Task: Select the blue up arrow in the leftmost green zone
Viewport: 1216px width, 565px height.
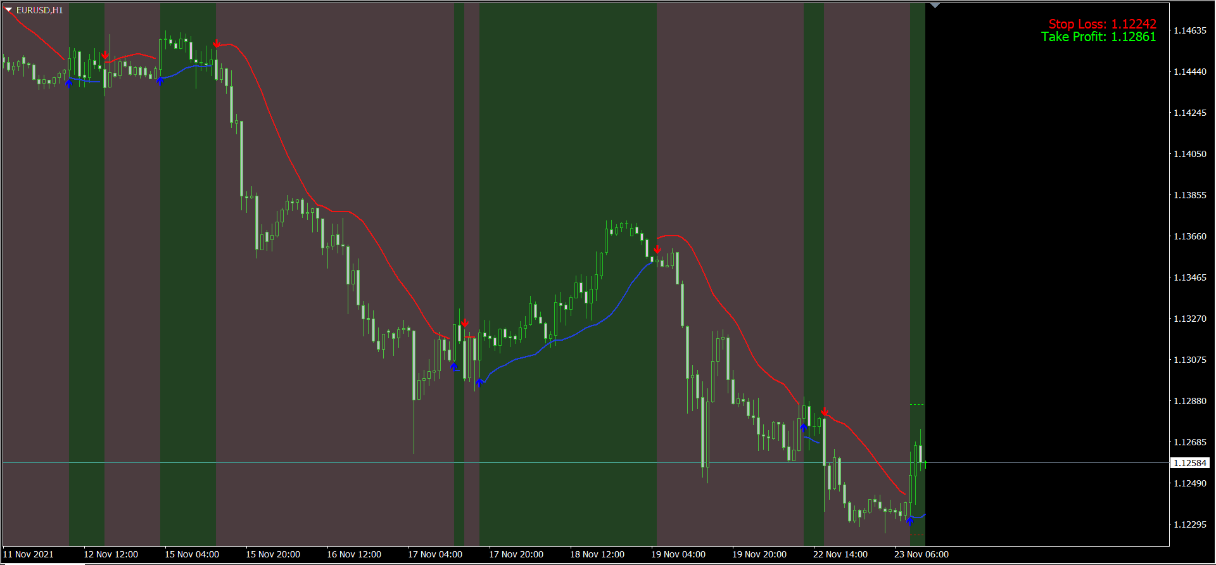Action: pos(69,83)
